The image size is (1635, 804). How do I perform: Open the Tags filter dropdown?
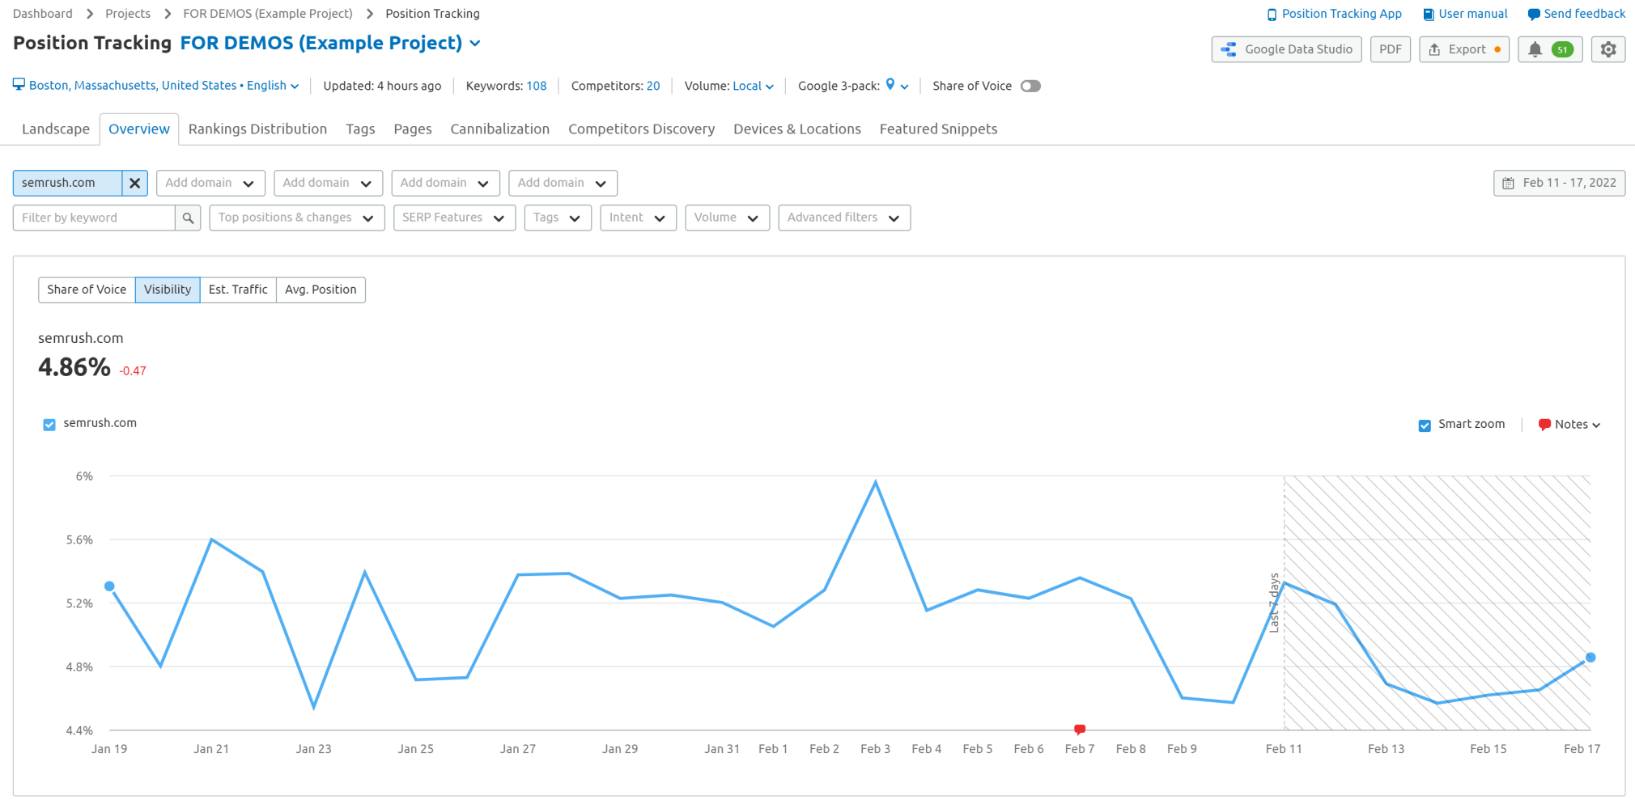(558, 218)
